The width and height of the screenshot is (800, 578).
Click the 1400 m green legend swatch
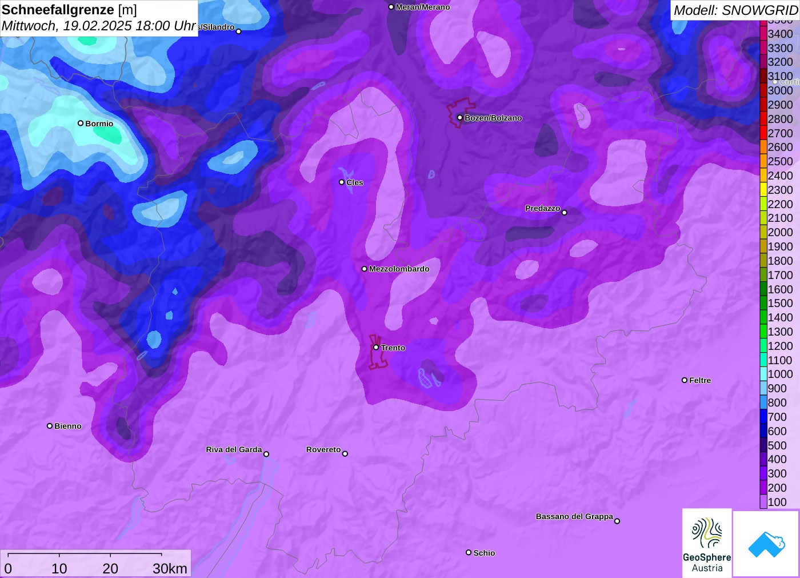763,317
